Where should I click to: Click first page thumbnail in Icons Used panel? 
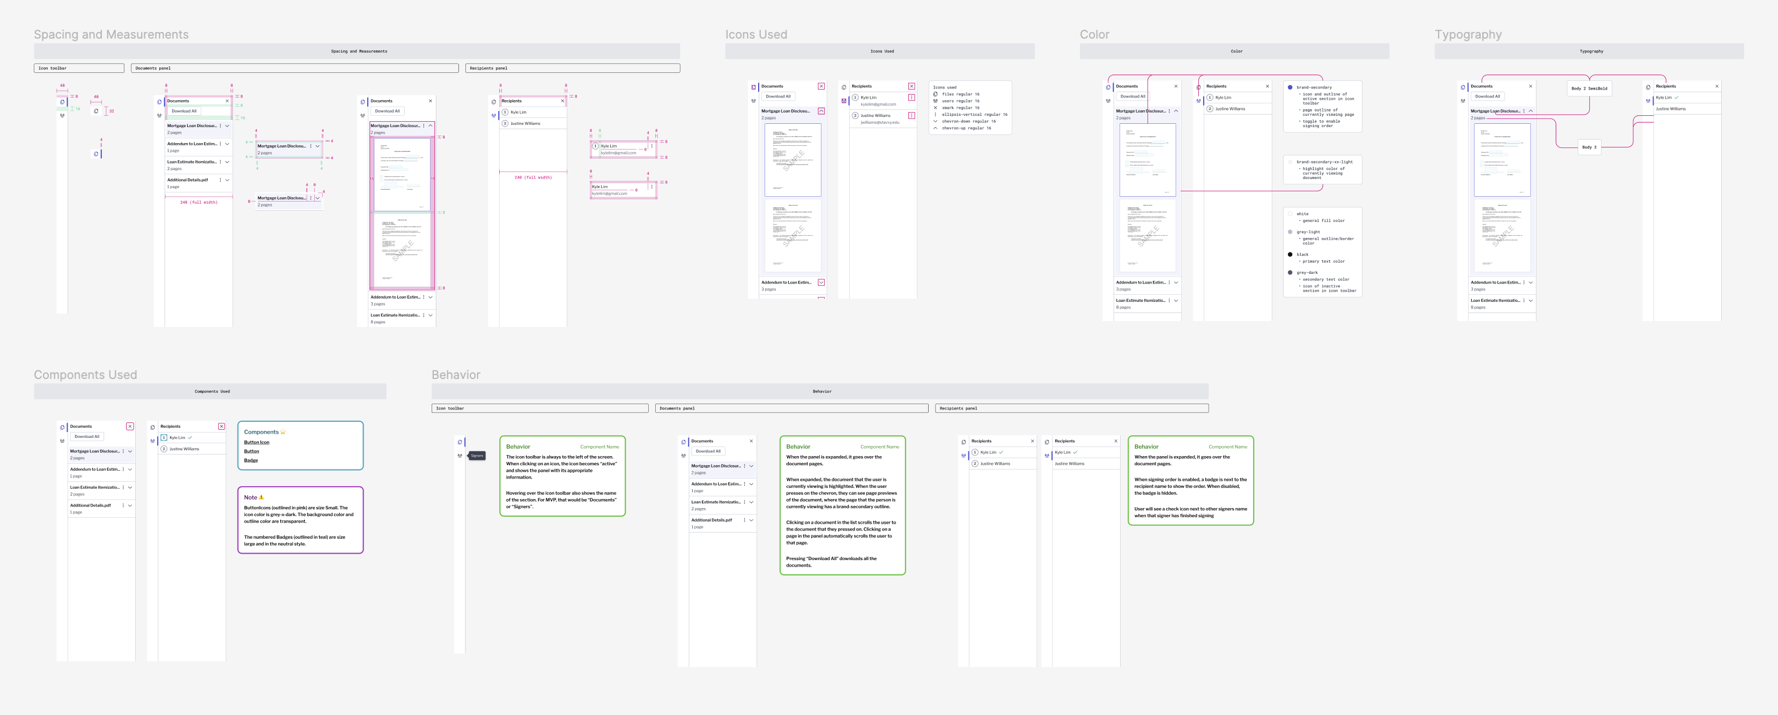pyautogui.click(x=792, y=160)
